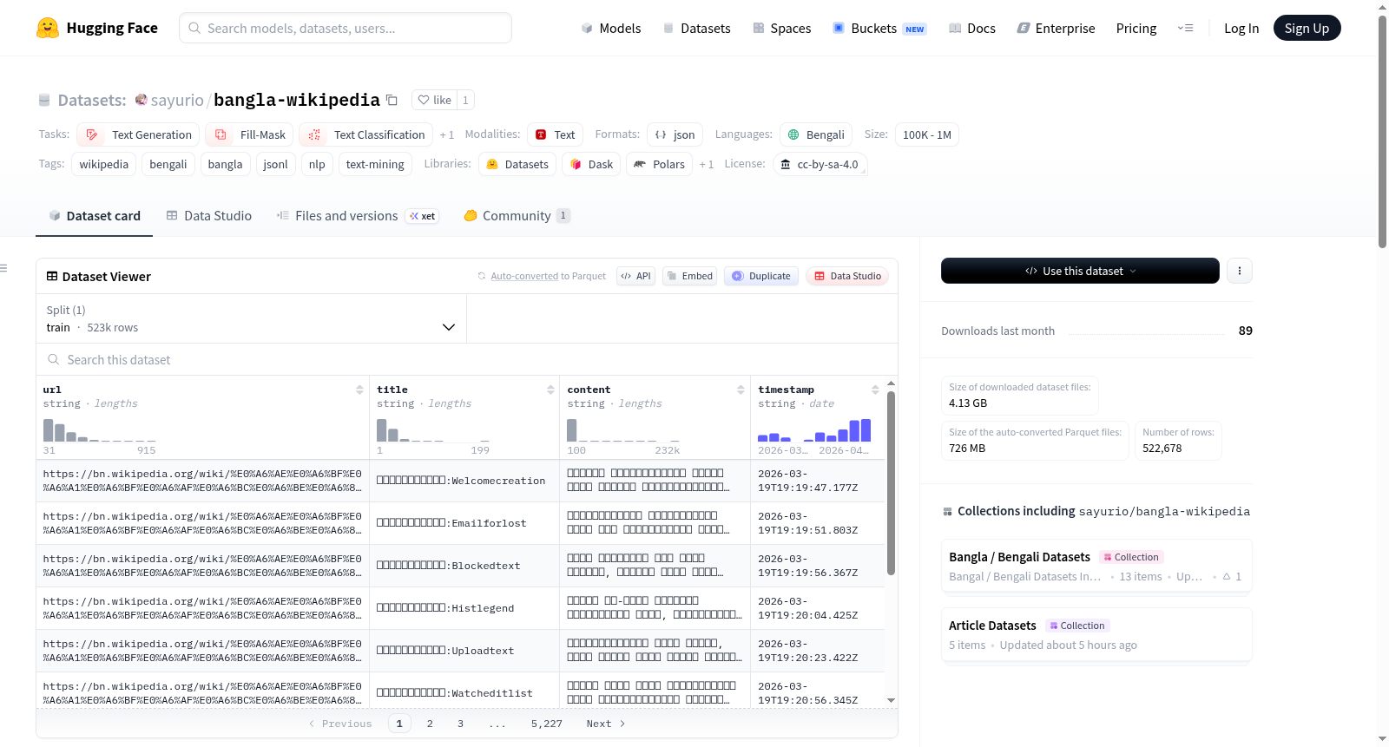Open the Files and versions tab
The image size is (1389, 747).
pyautogui.click(x=357, y=216)
